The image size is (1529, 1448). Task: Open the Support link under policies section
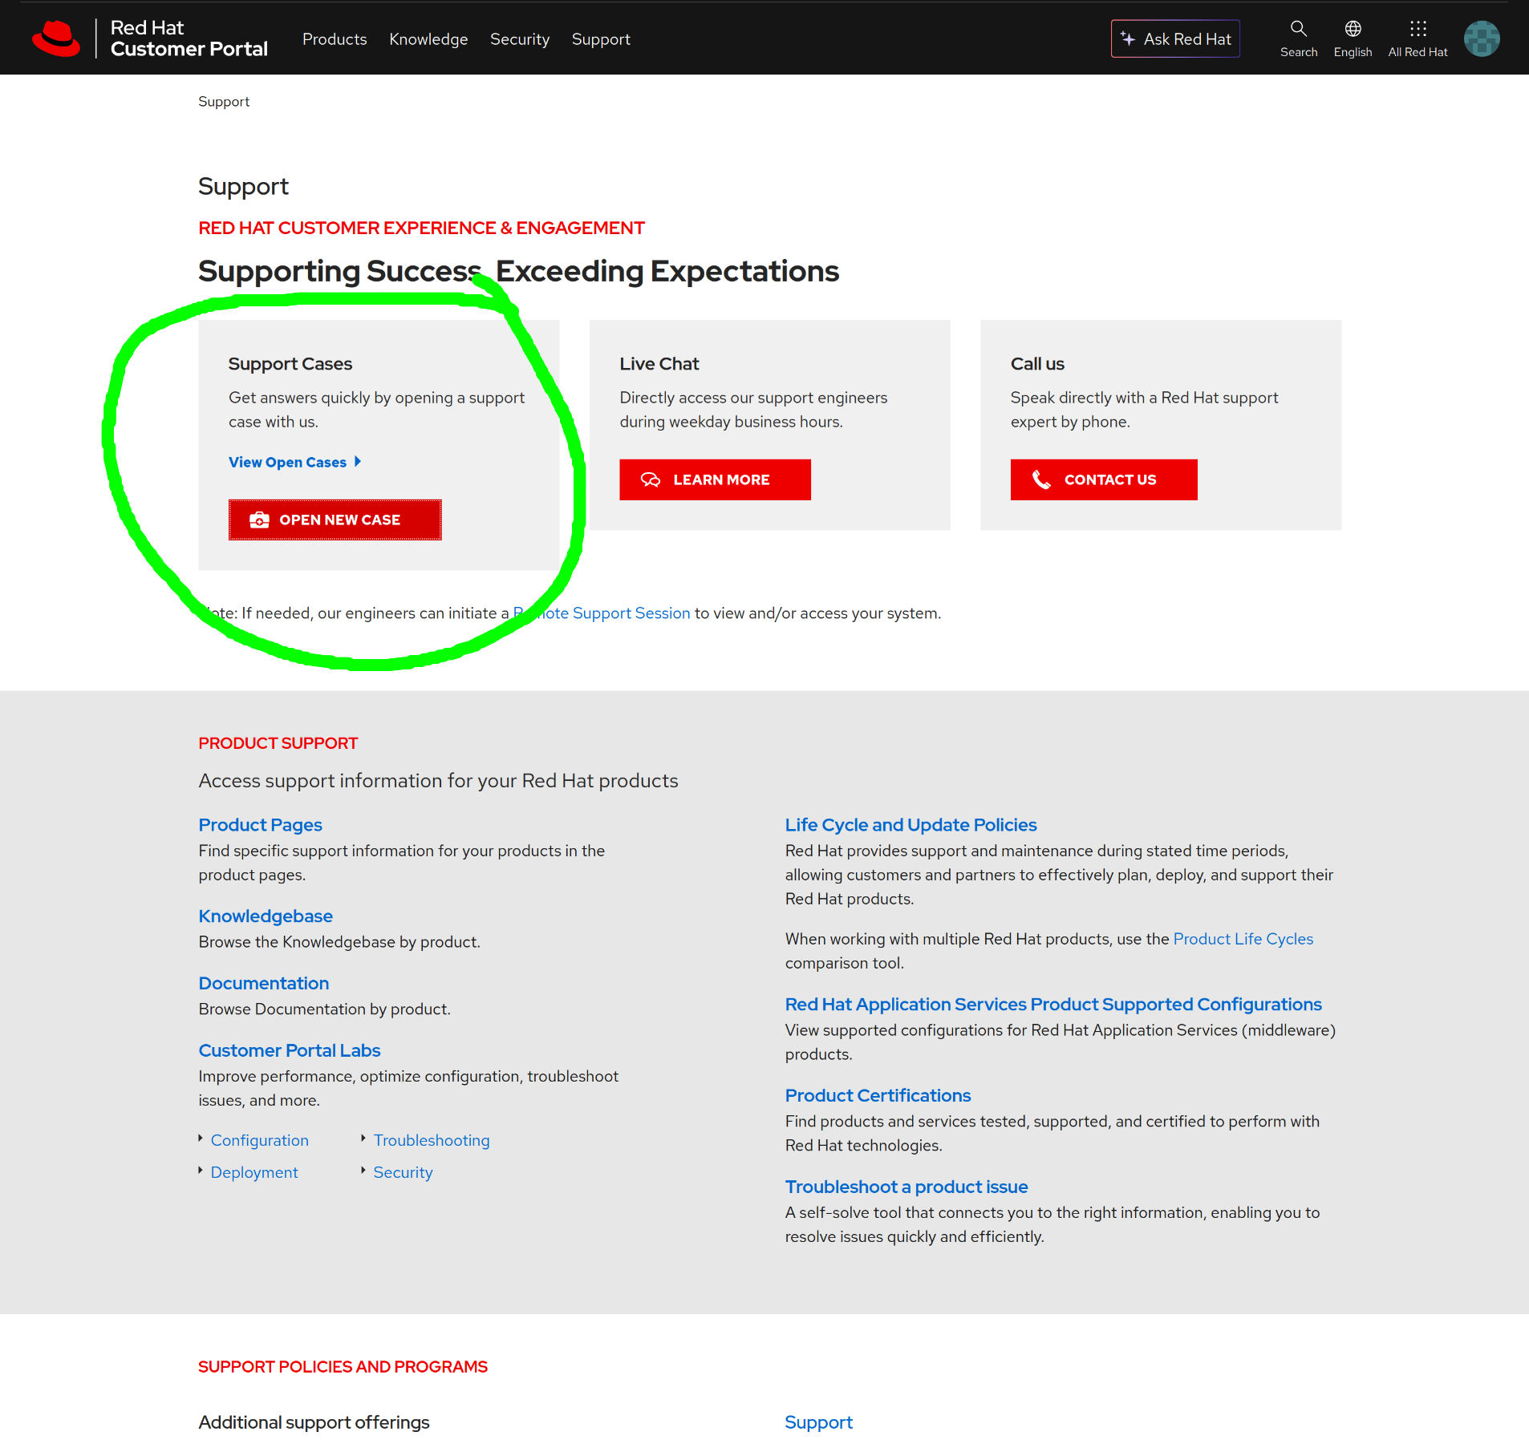tap(818, 1423)
